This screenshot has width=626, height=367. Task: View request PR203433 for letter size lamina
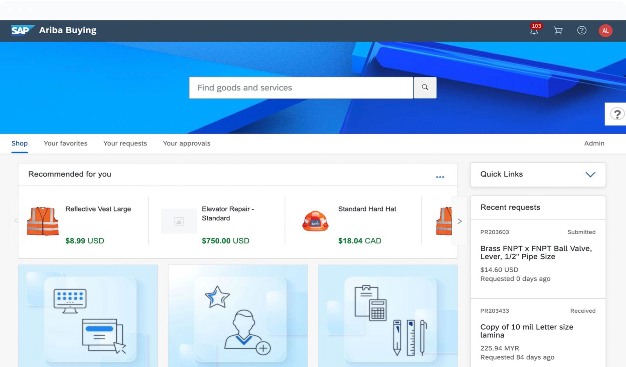pyautogui.click(x=527, y=331)
